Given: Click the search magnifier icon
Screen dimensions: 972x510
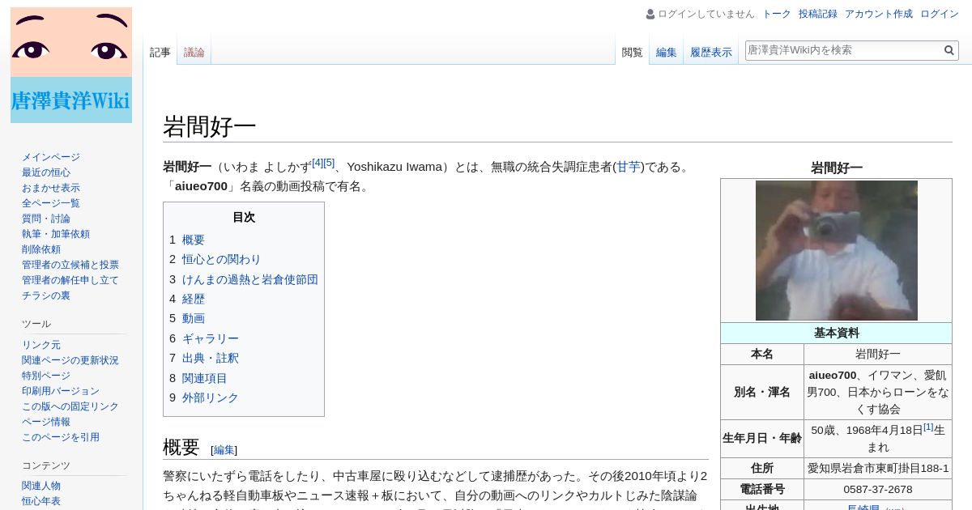Looking at the screenshot, I should pos(949,50).
